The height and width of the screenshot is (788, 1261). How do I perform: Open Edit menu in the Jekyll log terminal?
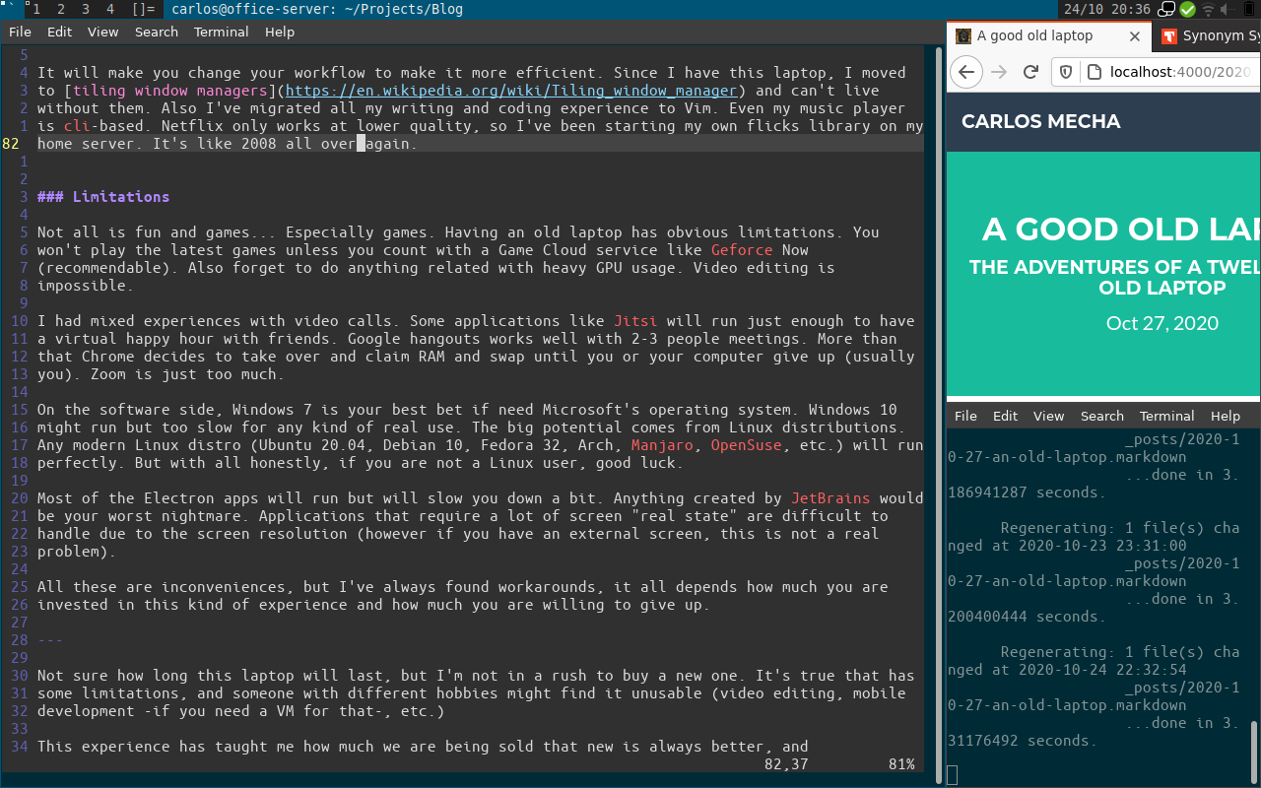click(x=1006, y=416)
